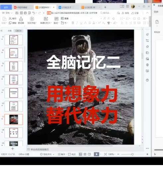Click the slideshow play button in status bar
Viewport: 163px width, 170px height.
pos(97,154)
